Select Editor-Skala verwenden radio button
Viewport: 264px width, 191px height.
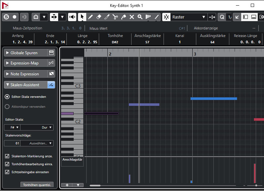coord(7,97)
